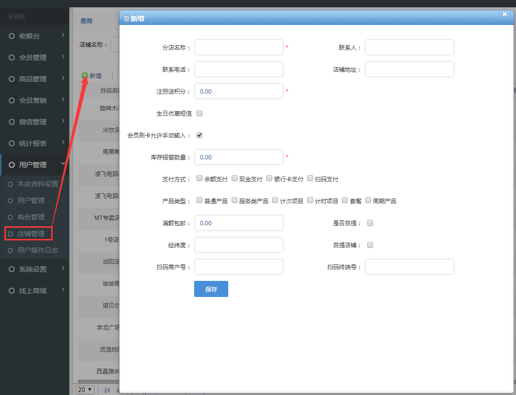
Task: Focus the 店铺地址 input field
Action: 409,69
